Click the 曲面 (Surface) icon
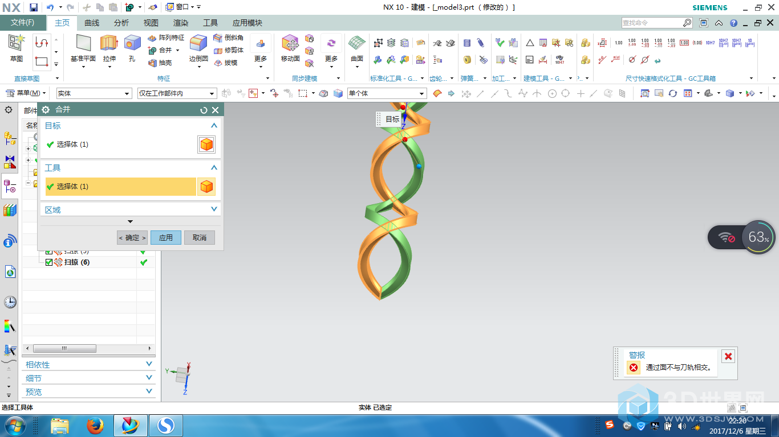This screenshot has width=779, height=437. [x=357, y=43]
